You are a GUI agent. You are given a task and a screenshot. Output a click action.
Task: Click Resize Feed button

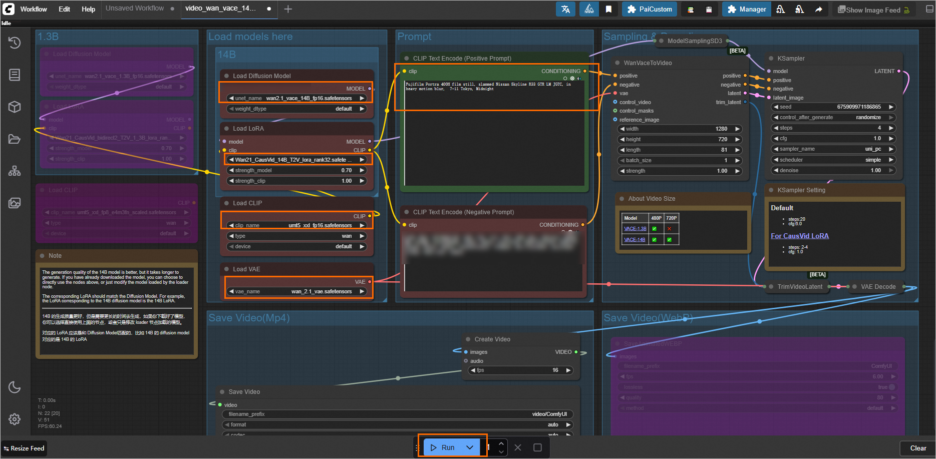coord(24,448)
